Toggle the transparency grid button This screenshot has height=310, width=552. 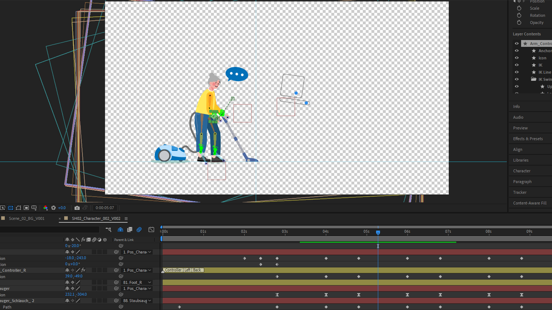coord(10,208)
